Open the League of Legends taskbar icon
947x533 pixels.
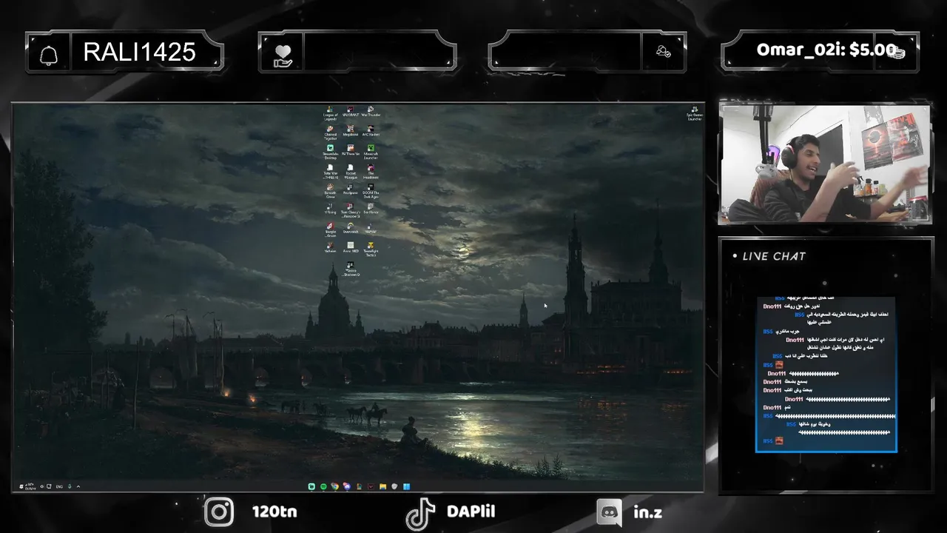click(359, 486)
